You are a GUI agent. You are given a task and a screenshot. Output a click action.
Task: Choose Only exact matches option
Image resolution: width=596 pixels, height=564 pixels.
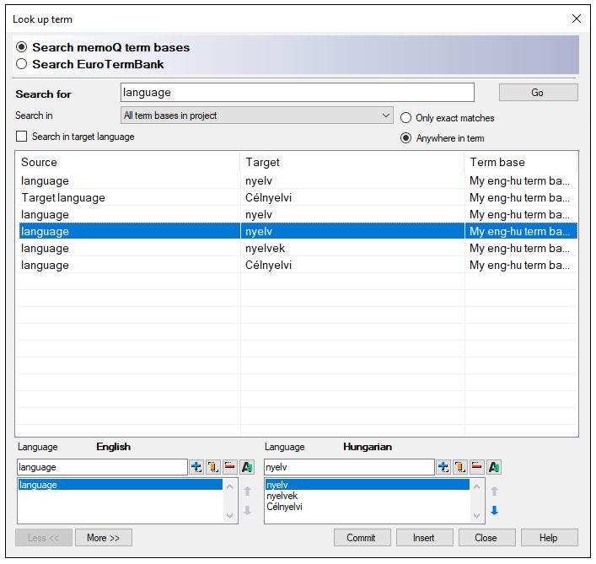pyautogui.click(x=406, y=118)
